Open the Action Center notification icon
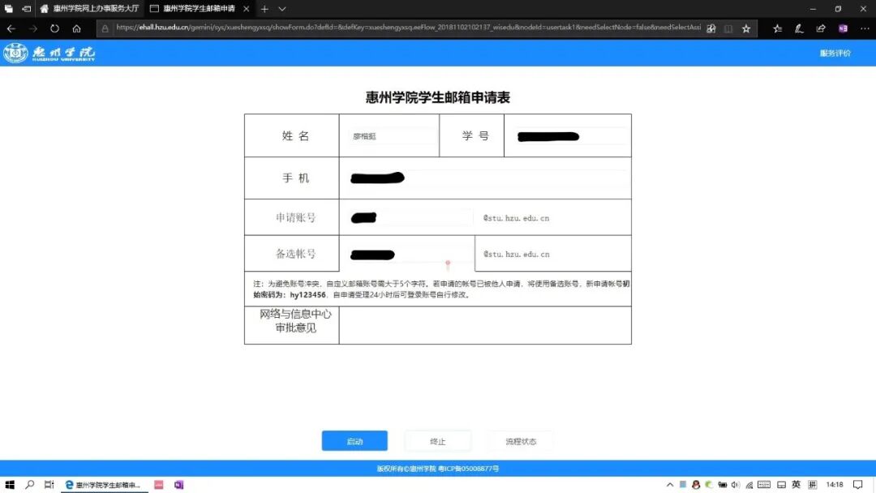This screenshot has width=876, height=493. pos(858,485)
